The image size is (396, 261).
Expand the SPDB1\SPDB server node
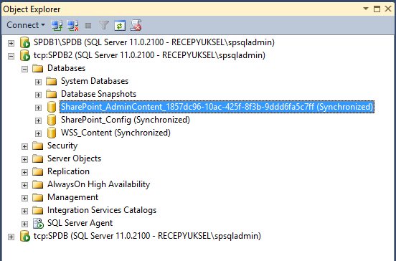pyautogui.click(x=11, y=43)
